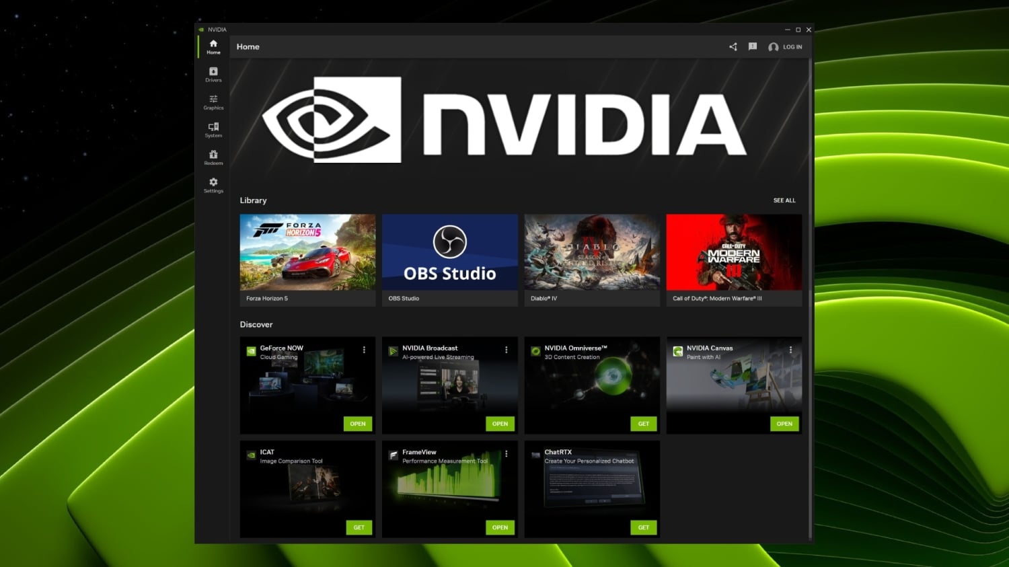This screenshot has width=1009, height=567.
Task: Click the Home sidebar icon
Action: point(213,46)
